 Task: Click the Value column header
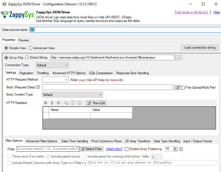[111, 110]
